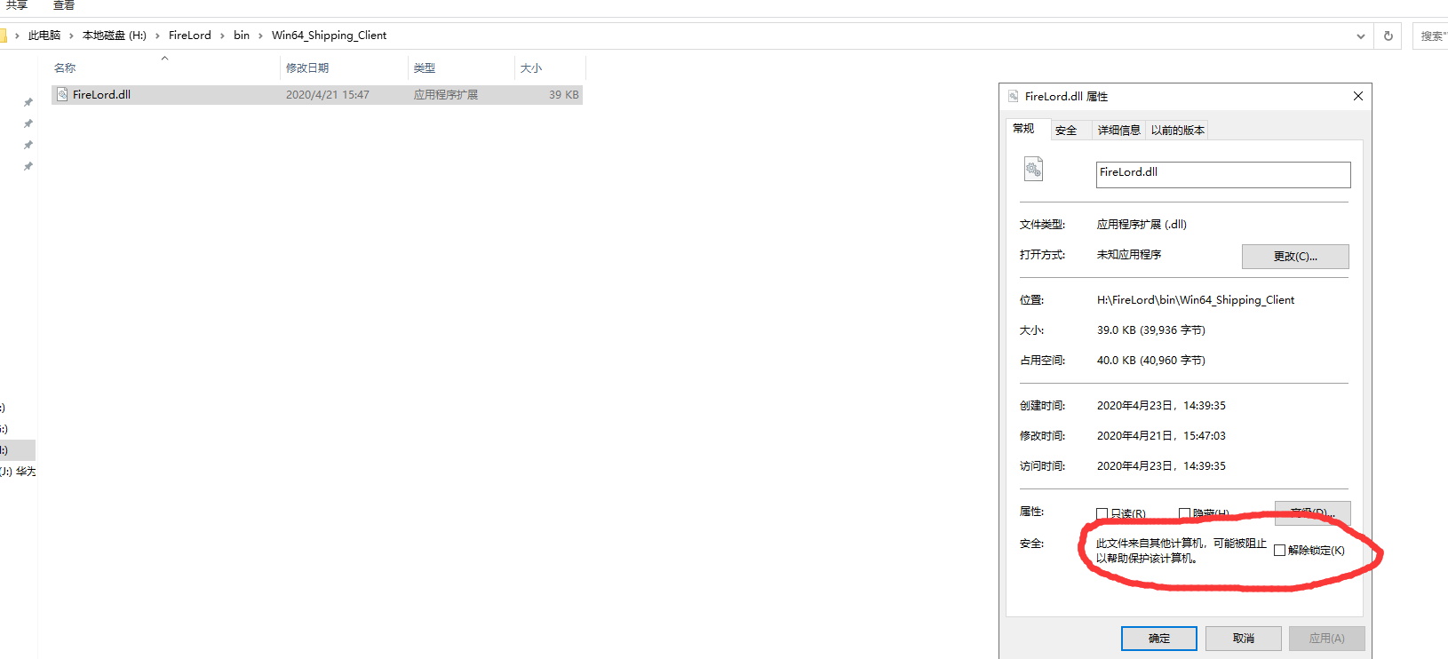This screenshot has height=659, width=1448.
Task: Click FireLord folder in the breadcrumb
Action: [x=190, y=36]
